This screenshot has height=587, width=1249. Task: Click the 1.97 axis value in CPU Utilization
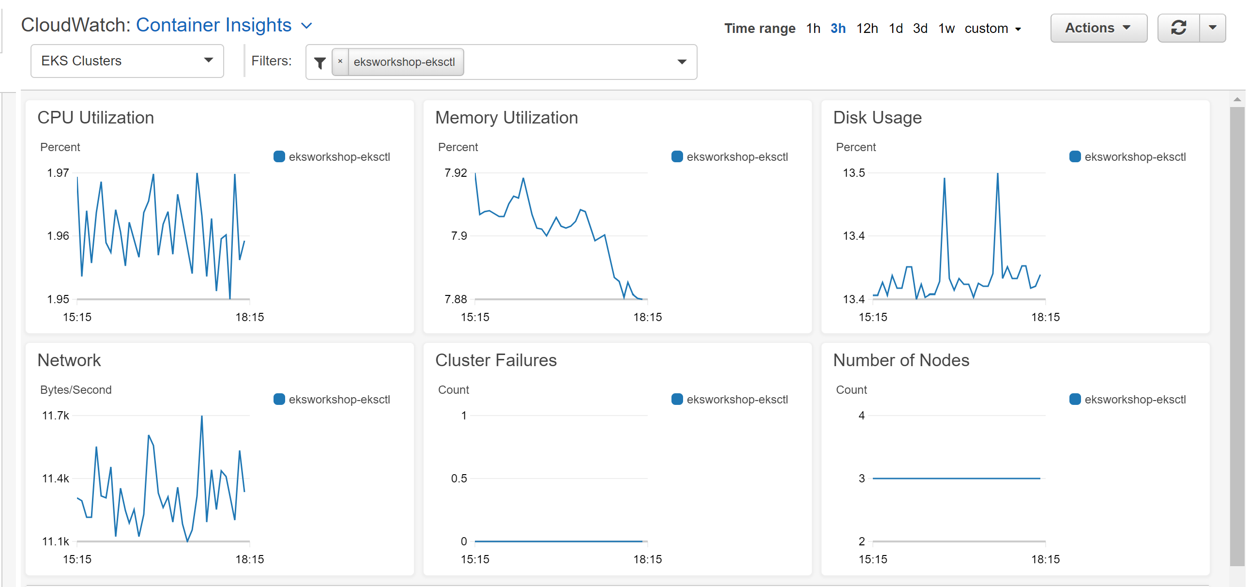(x=58, y=173)
